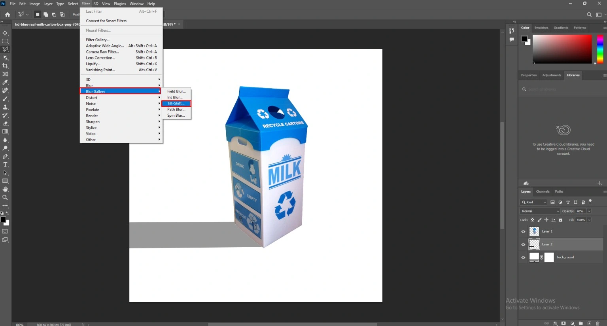Toggle lock image pixels brush icon
The width and height of the screenshot is (607, 326).
click(x=539, y=220)
